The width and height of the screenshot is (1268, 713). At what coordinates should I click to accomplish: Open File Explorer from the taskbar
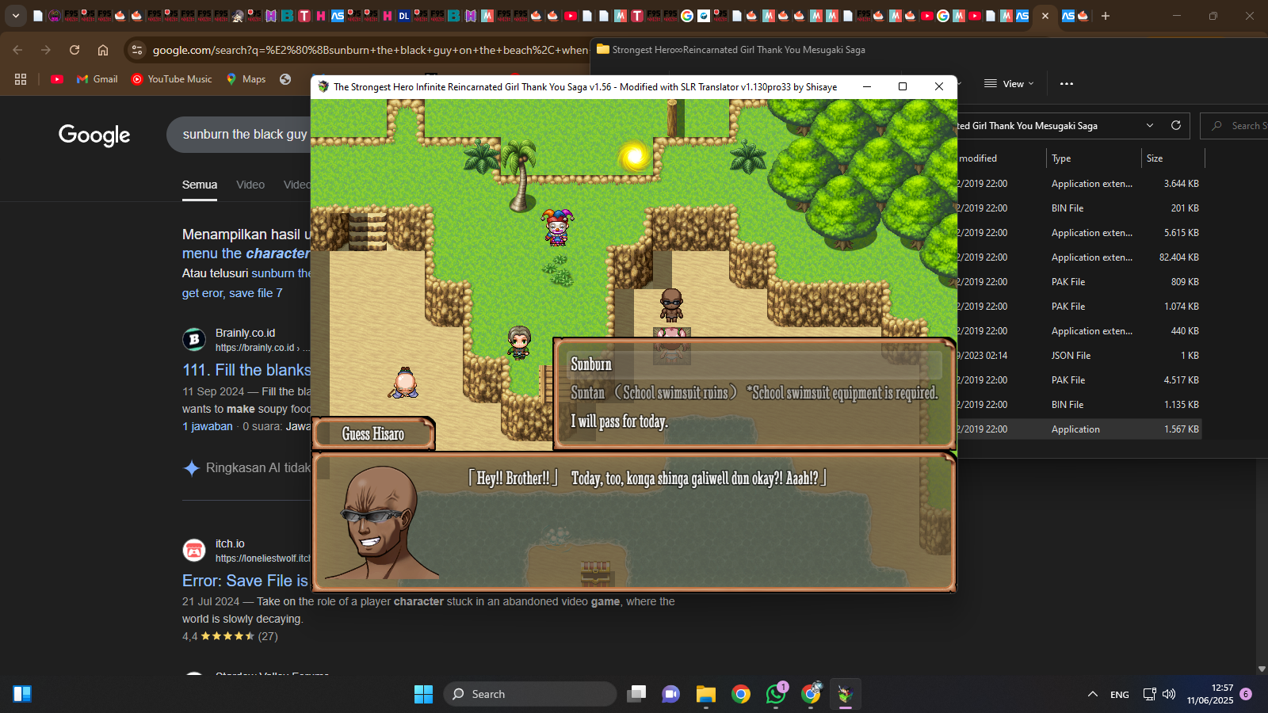705,695
